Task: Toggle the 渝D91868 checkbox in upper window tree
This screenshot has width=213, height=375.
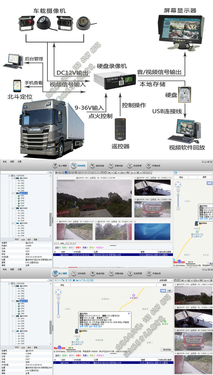Action: [15, 208]
